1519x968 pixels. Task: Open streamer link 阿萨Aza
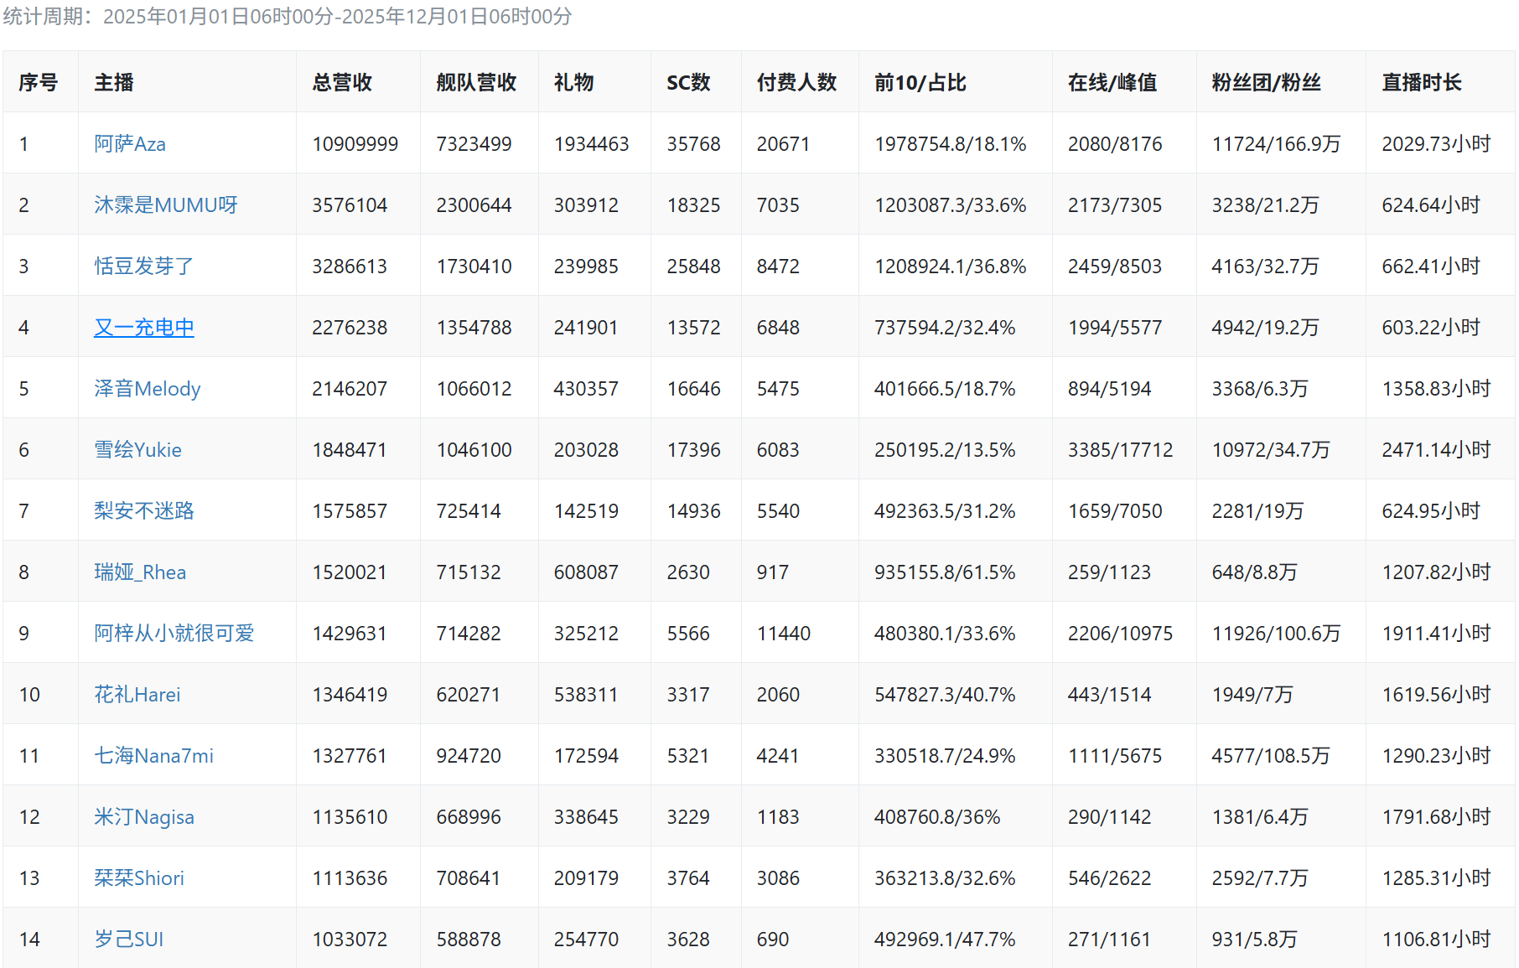point(129,144)
